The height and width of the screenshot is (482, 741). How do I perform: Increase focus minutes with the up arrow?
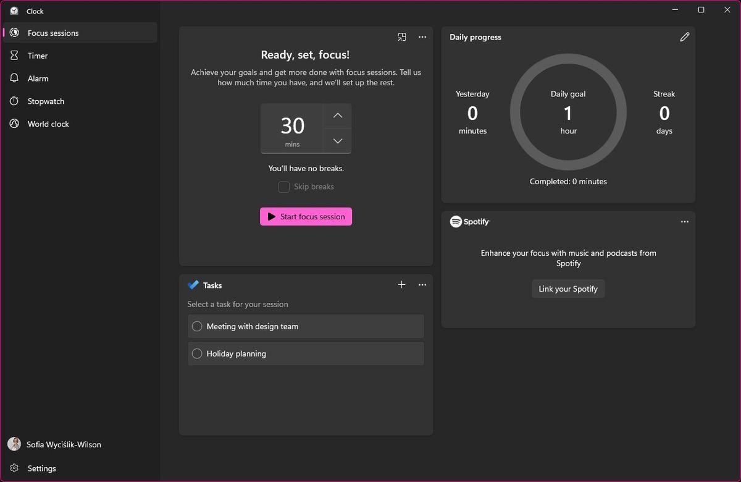click(337, 115)
